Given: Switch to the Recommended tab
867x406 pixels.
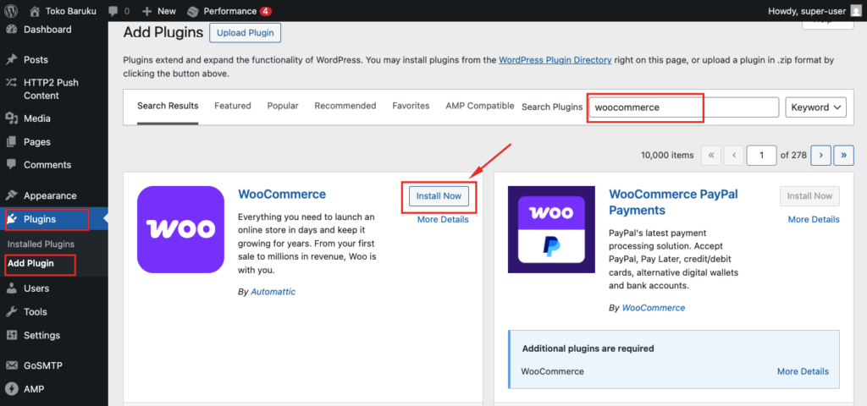Looking at the screenshot, I should 345,106.
